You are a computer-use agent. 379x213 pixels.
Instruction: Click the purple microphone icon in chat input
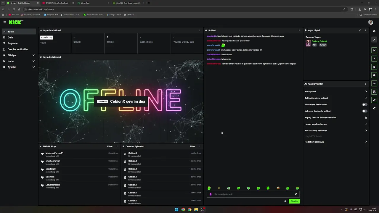pyautogui.click(x=211, y=194)
